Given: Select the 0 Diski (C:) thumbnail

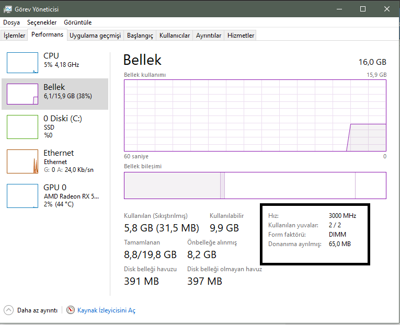Looking at the screenshot, I should click(x=22, y=125).
